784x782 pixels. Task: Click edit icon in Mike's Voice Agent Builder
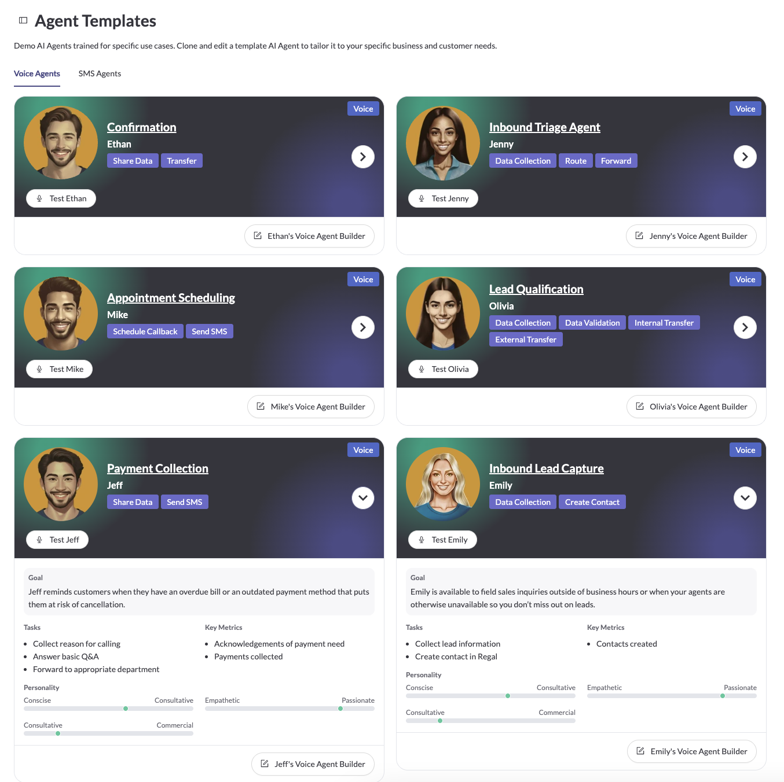coord(261,406)
